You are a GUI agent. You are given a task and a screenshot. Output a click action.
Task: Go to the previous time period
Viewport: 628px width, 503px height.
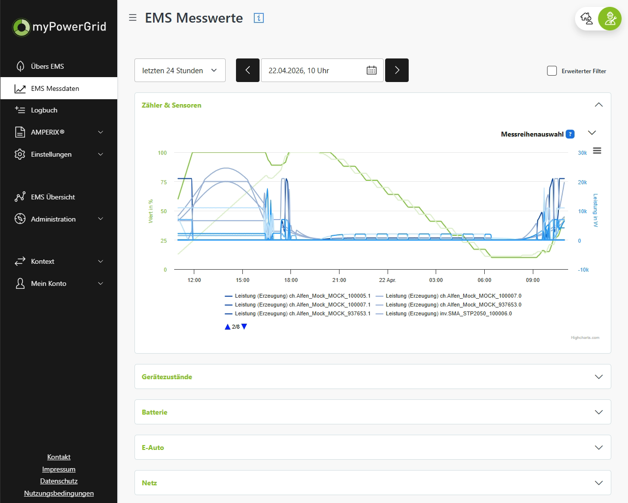coord(248,70)
